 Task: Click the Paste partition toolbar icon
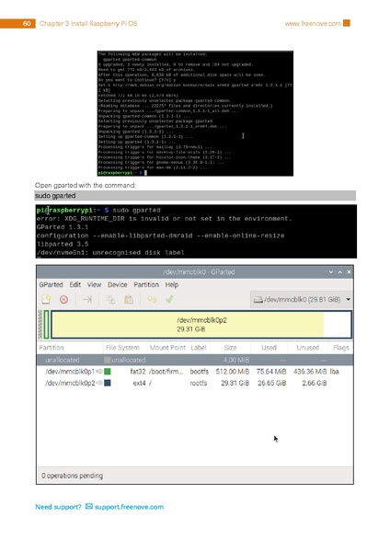129,300
